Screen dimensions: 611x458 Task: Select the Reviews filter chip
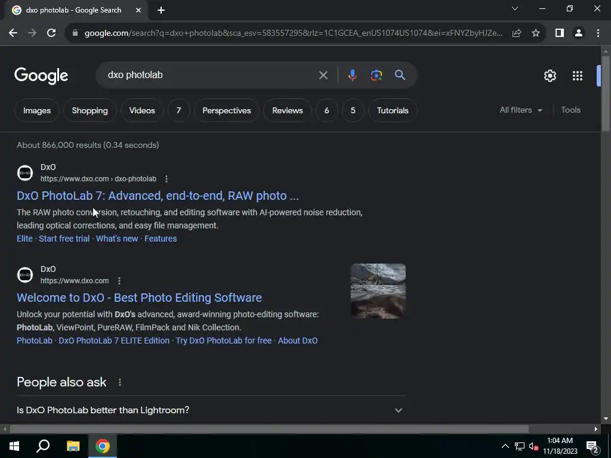point(287,110)
